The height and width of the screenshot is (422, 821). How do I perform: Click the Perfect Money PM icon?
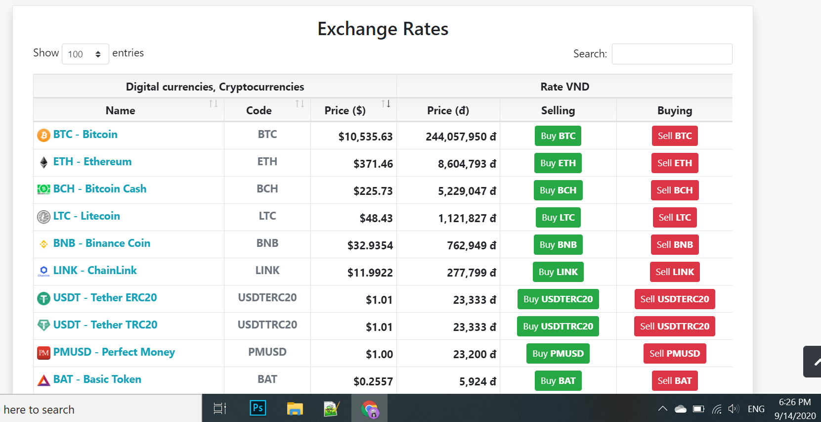click(x=43, y=353)
